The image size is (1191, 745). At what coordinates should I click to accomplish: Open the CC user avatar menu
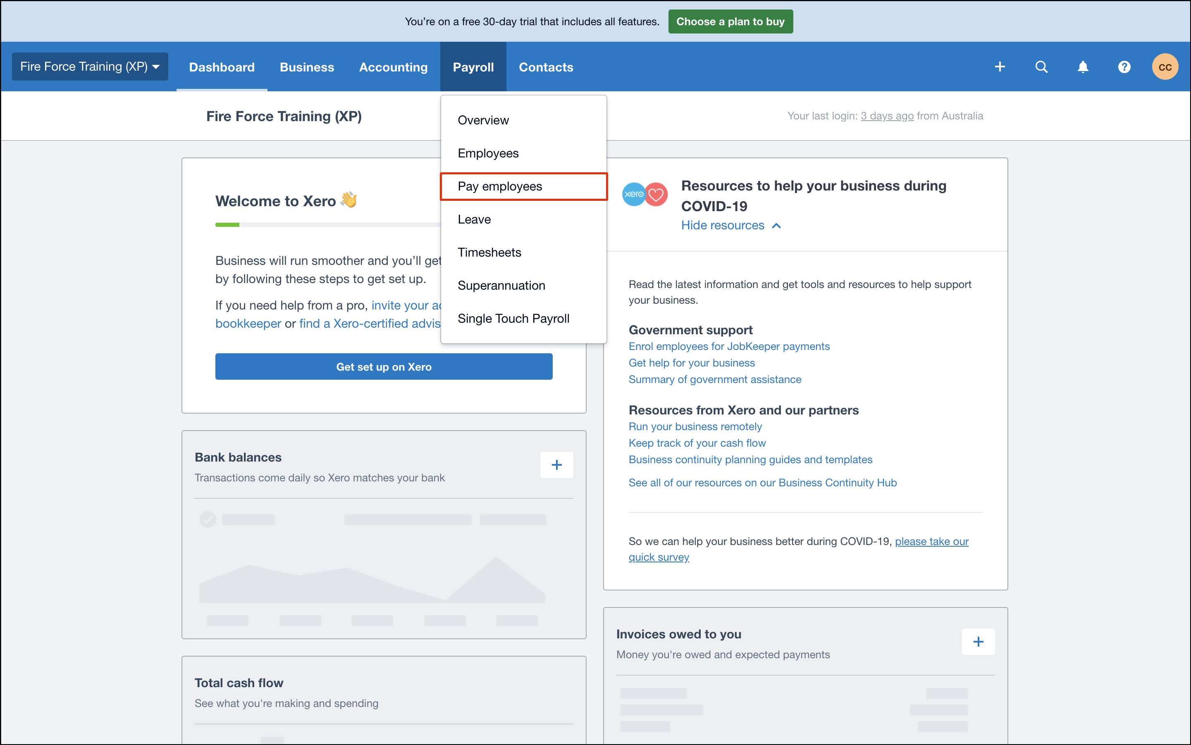click(x=1165, y=67)
